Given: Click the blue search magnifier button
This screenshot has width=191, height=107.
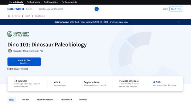Looking at the screenshot, I should (96, 9).
